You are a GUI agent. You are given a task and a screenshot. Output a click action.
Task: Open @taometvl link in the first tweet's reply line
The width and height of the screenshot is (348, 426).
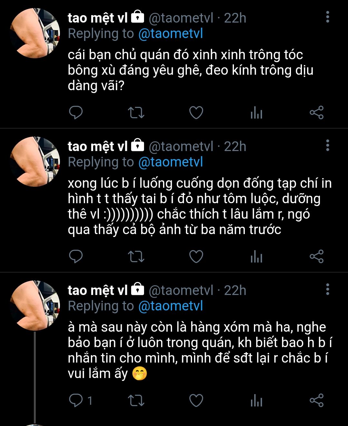pyautogui.click(x=170, y=34)
